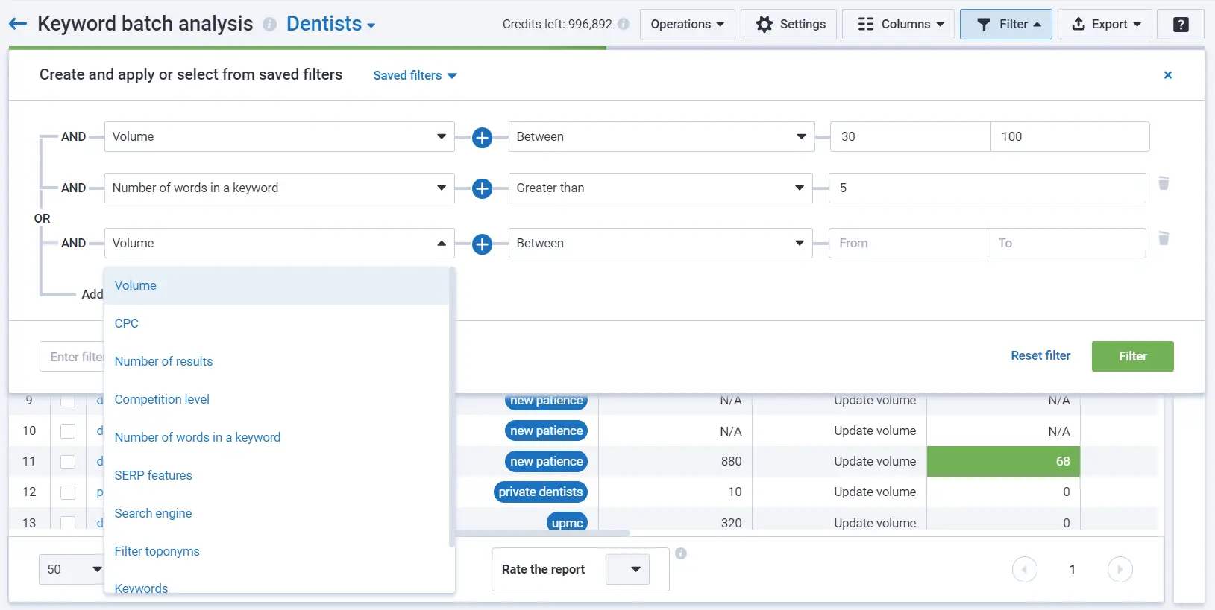The image size is (1215, 610).
Task: Delete the Number of words filter row
Action: click(1163, 183)
